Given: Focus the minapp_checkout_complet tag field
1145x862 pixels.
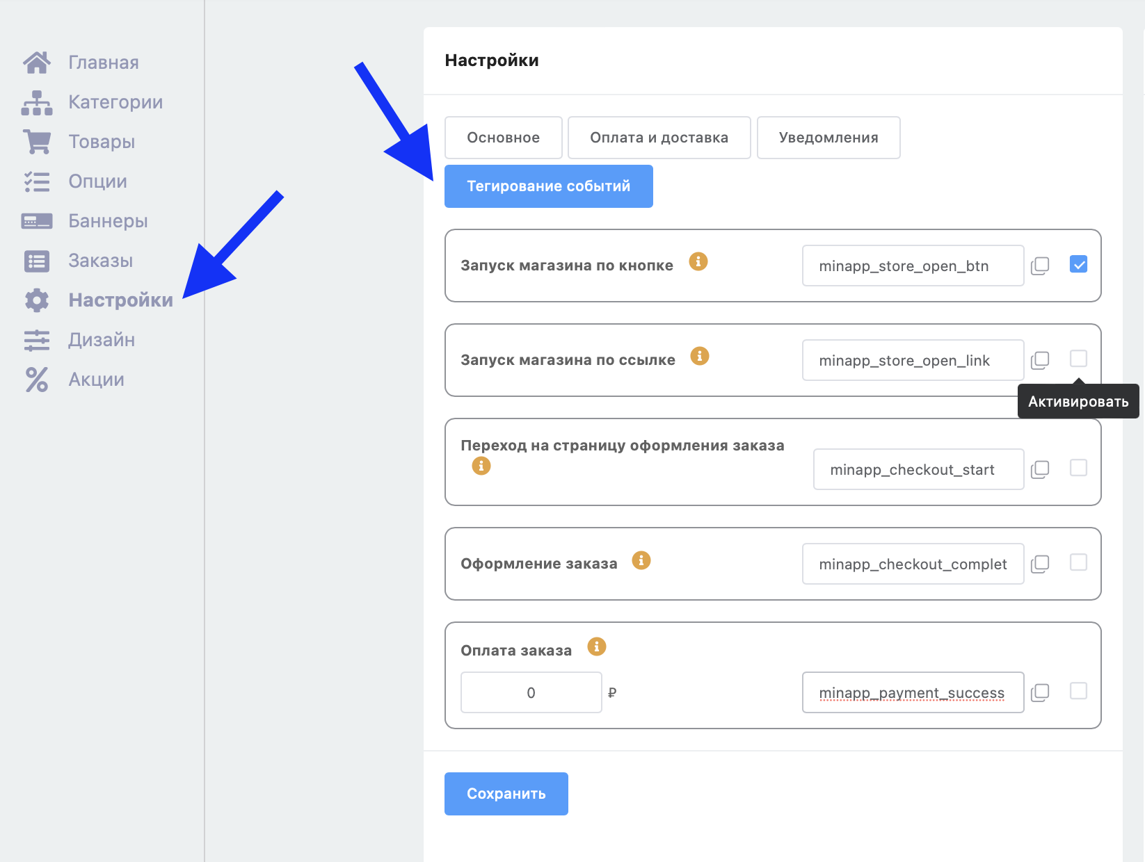Looking at the screenshot, I should pos(912,564).
